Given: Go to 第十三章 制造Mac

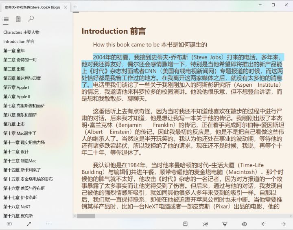Looking at the screenshot, I should pyautogui.click(x=20, y=161).
